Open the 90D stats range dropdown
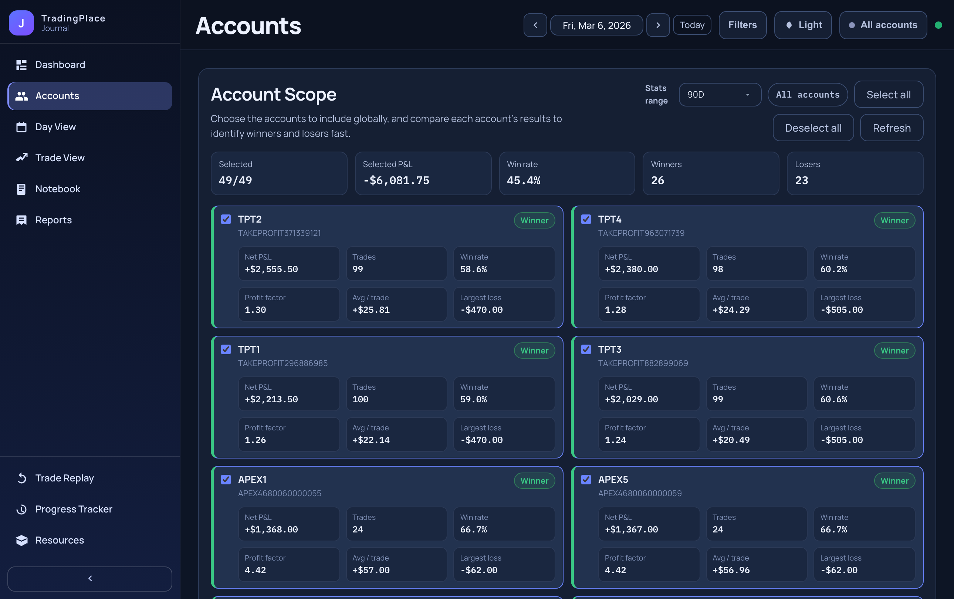Viewport: 954px width, 599px height. (720, 95)
